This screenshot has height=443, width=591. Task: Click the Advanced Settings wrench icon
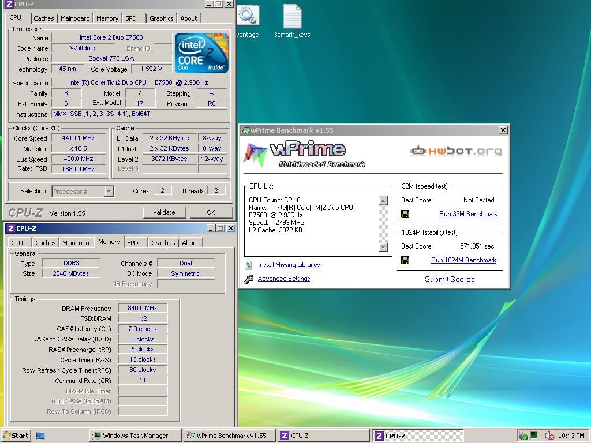click(x=248, y=279)
